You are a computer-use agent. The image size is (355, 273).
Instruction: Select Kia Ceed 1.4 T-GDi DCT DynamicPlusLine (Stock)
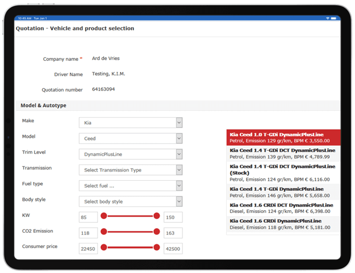click(x=283, y=173)
